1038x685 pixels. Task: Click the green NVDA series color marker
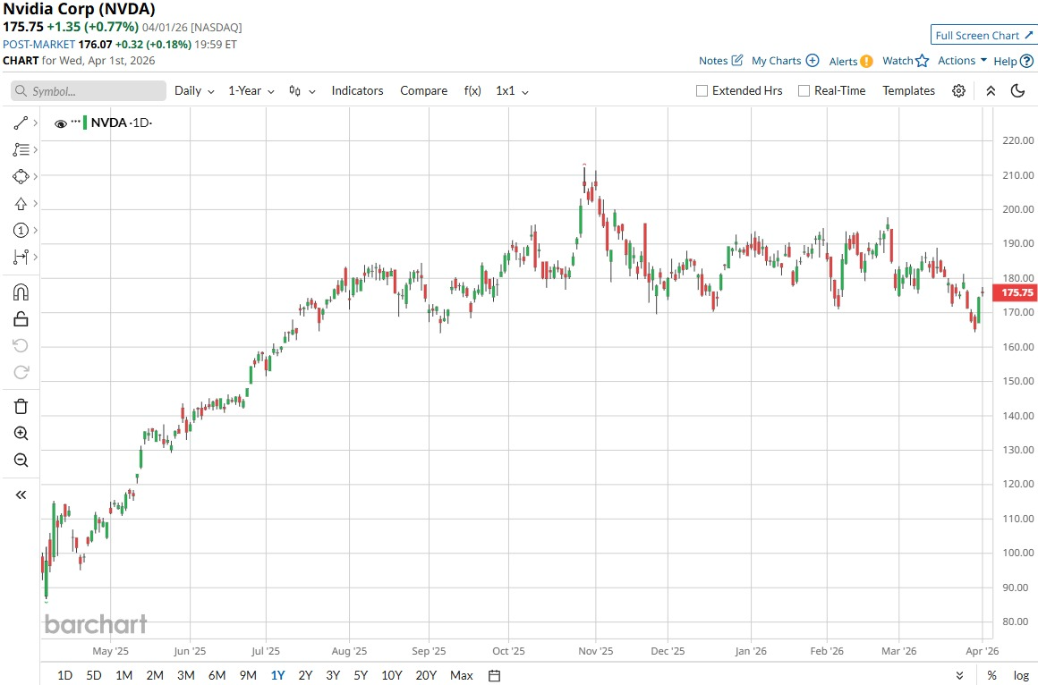coord(85,123)
